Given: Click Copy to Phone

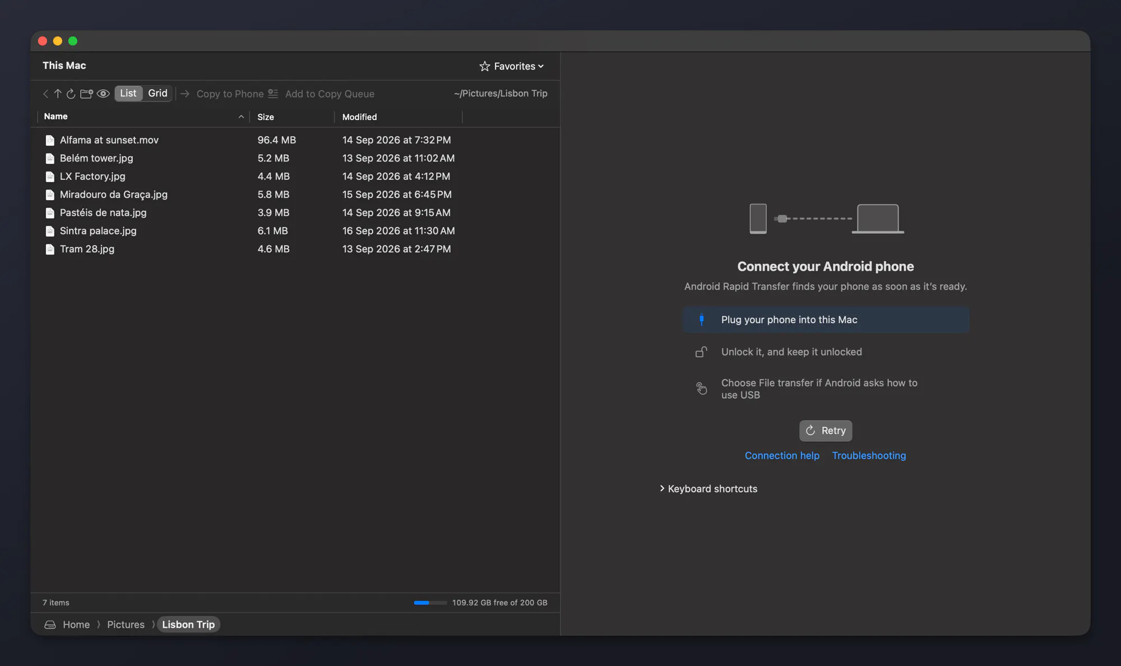Looking at the screenshot, I should click(x=221, y=94).
